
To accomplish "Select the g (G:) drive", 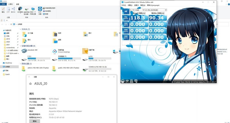I will click(97, 58).
